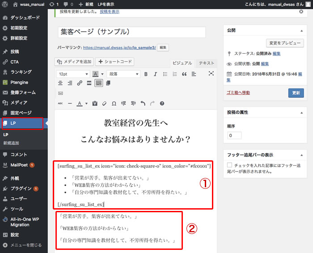The height and width of the screenshot is (253, 313).
Task: Click the insert link icon
Action: (x=80, y=83)
